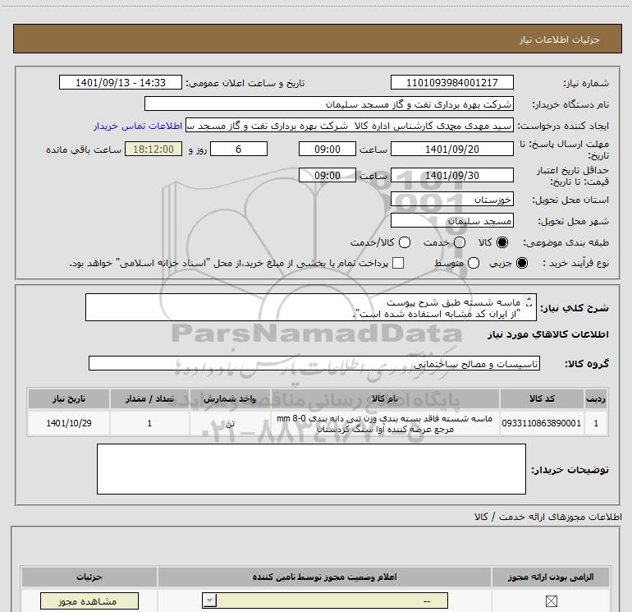Click the نام کالا column header
The width and height of the screenshot is (632, 612).
(385, 398)
